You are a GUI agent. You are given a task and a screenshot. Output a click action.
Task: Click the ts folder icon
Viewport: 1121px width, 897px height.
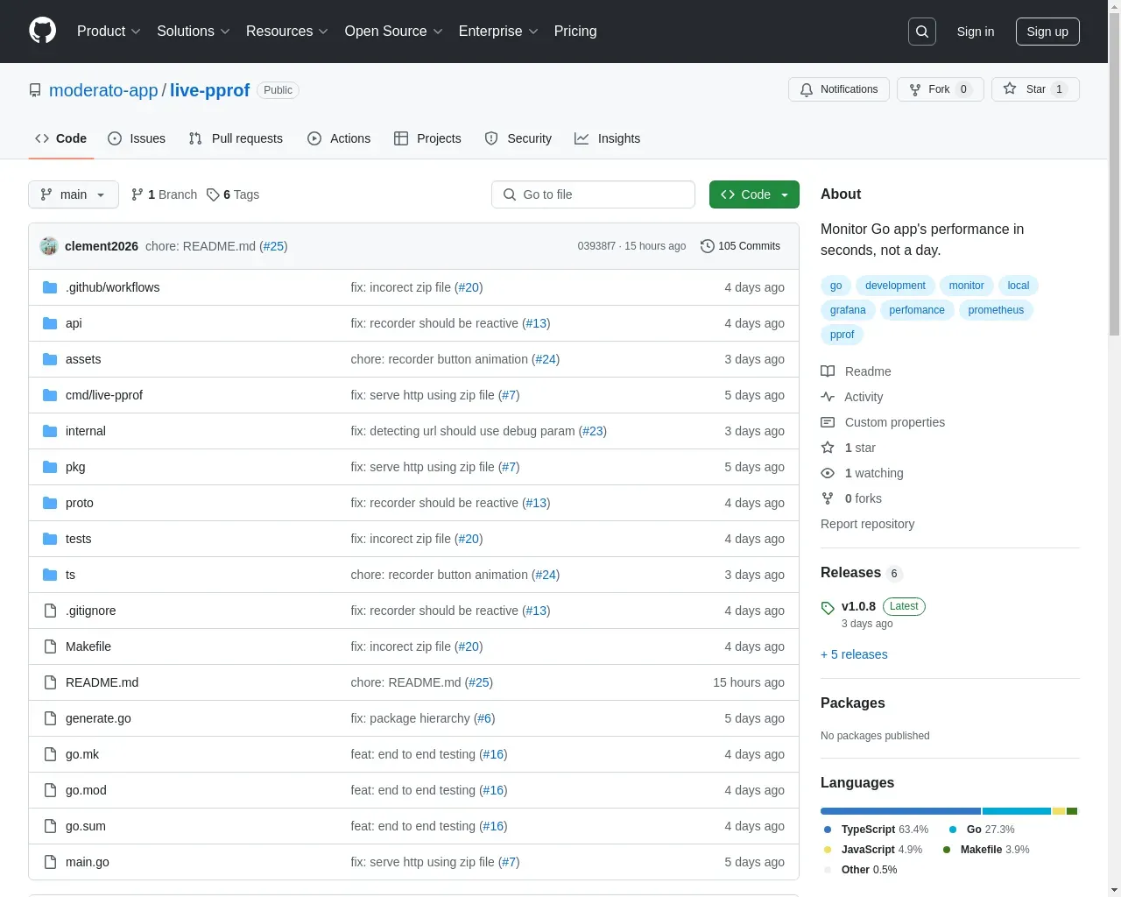(x=50, y=575)
